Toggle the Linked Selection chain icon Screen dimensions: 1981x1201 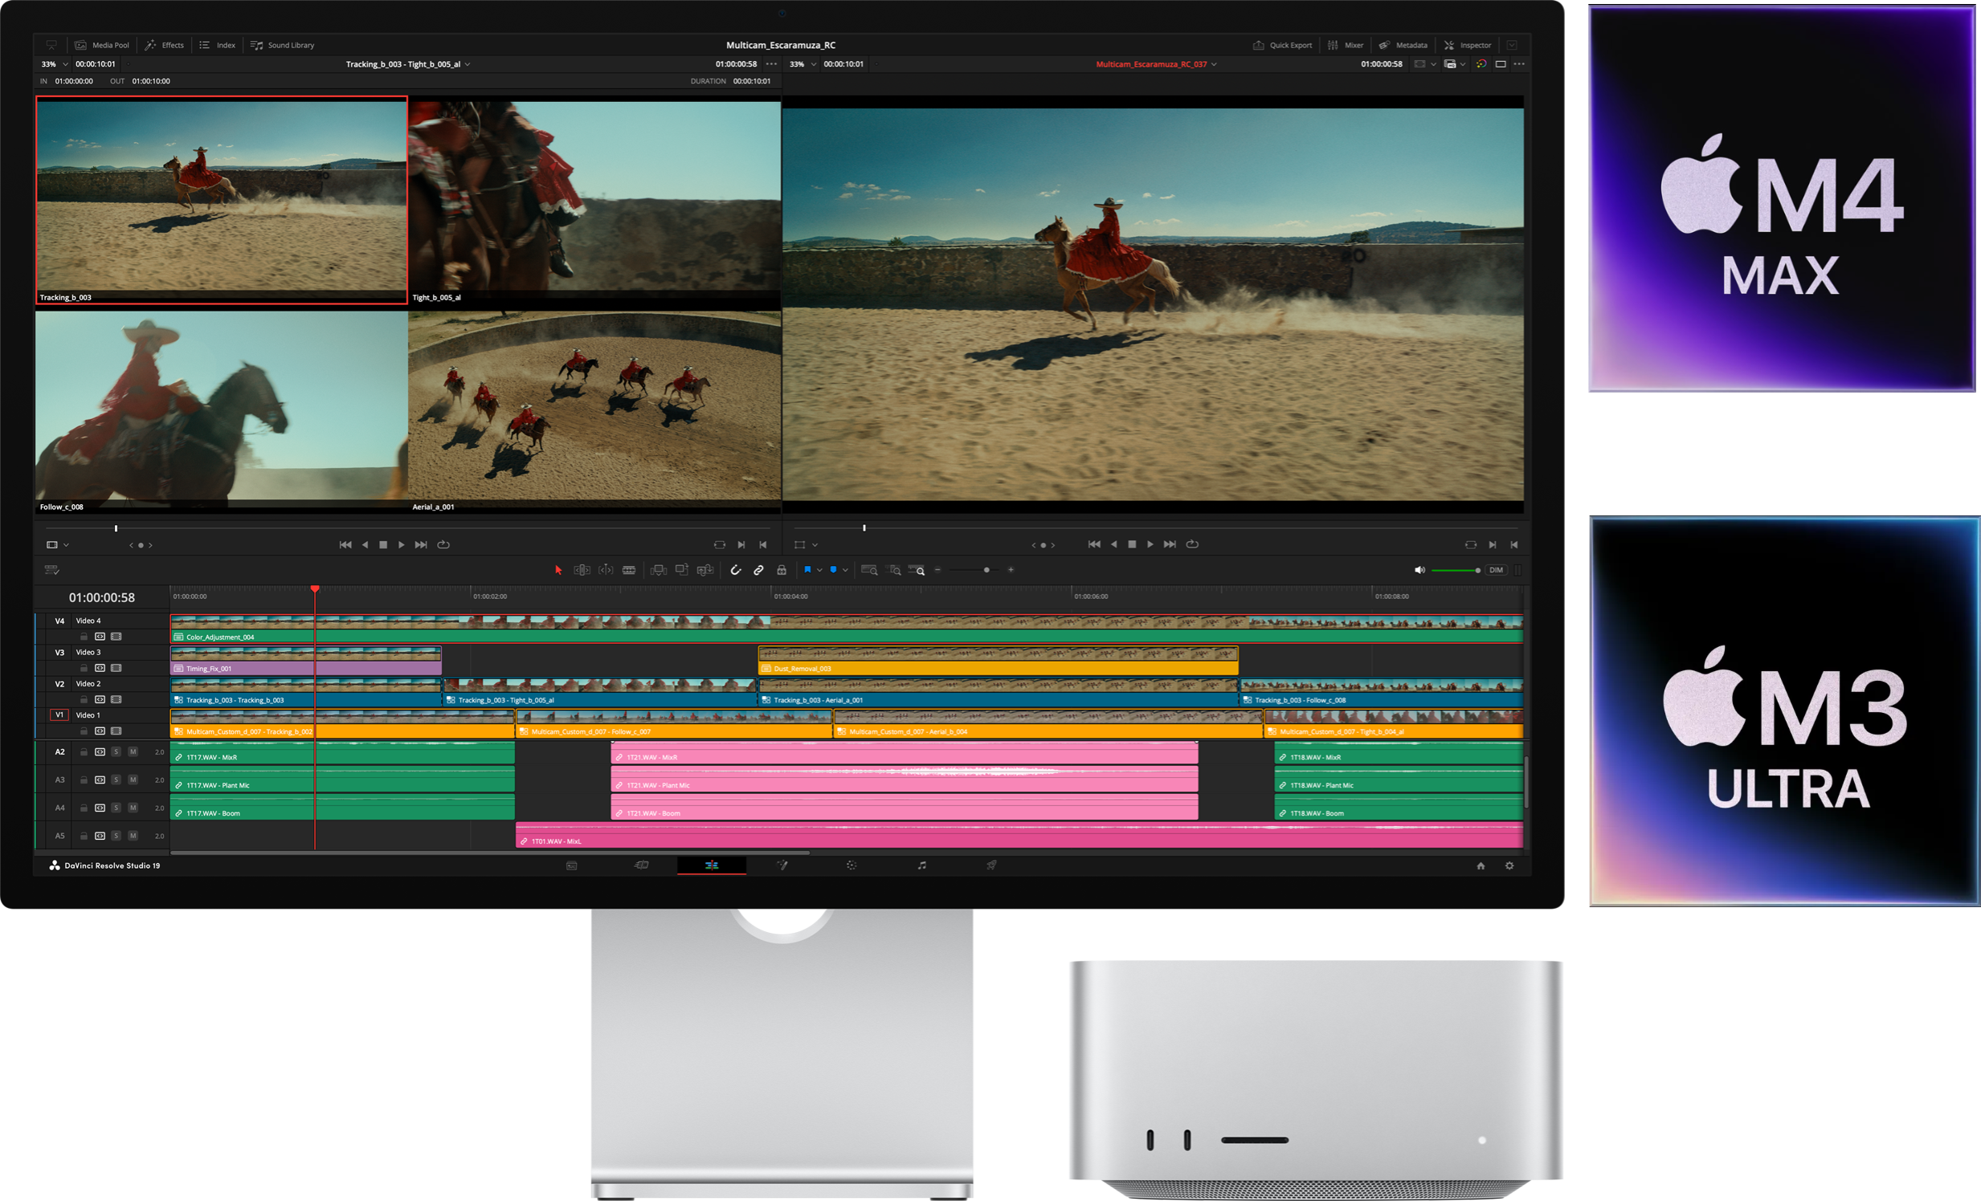click(758, 570)
